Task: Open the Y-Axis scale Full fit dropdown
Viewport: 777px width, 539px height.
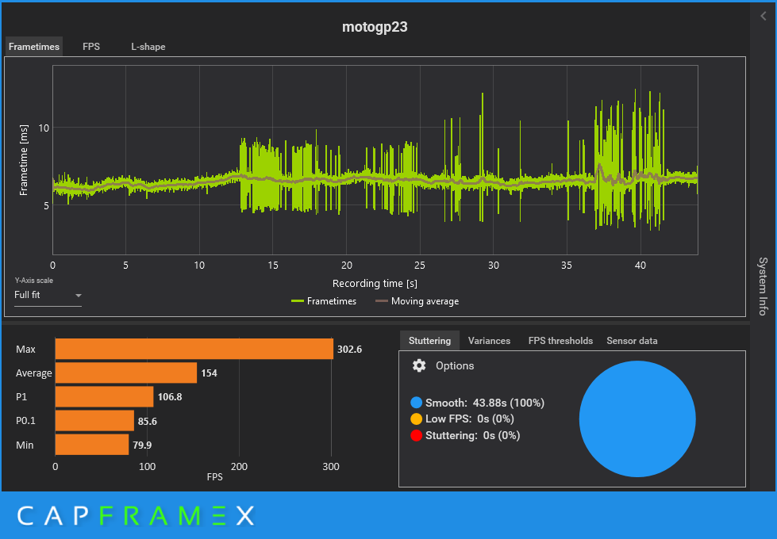Action: [x=48, y=296]
